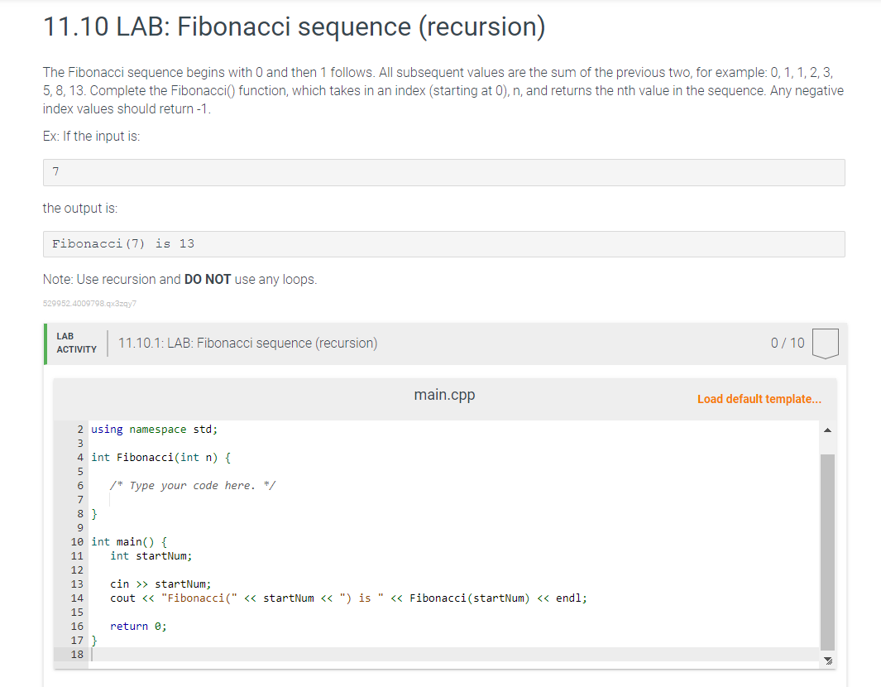The image size is (881, 687).
Task: Click the vertical scrollbar thumb in the code editor
Action: (827, 551)
